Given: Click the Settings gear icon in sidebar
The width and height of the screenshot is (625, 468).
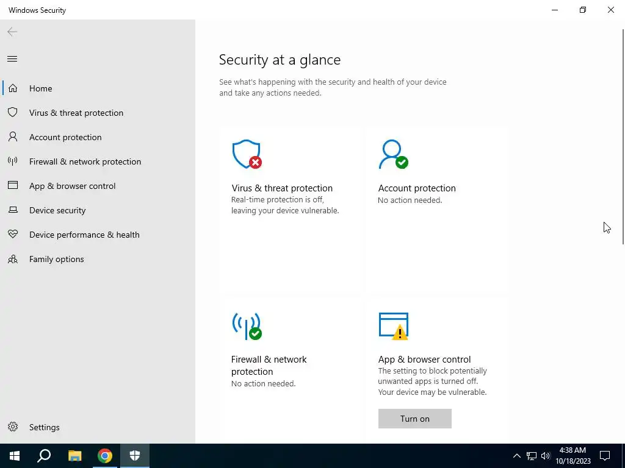Looking at the screenshot, I should (13, 427).
